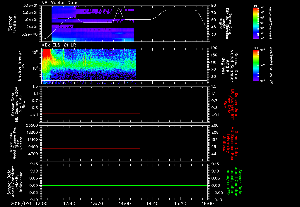
Task: Click the "75" Sun Elevation tick value
Action: 214,13
